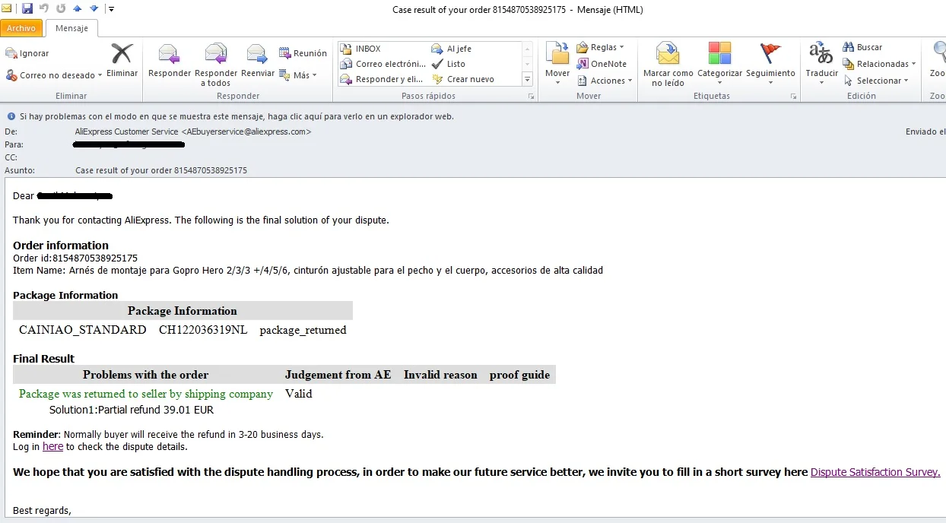
Task: Open the Relacionadas dropdown
Action: (x=879, y=64)
